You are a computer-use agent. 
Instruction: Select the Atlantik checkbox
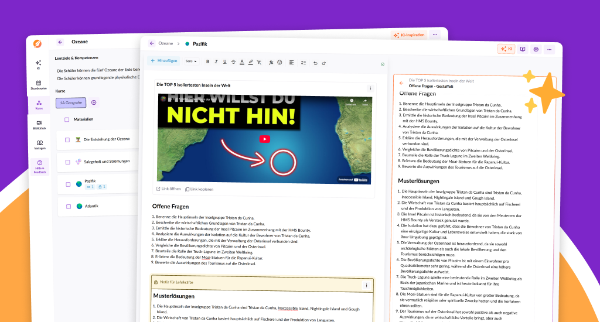pyautogui.click(x=68, y=206)
